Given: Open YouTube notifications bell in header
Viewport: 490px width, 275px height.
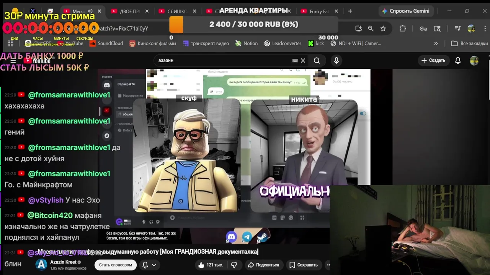Looking at the screenshot, I should pyautogui.click(x=458, y=60).
